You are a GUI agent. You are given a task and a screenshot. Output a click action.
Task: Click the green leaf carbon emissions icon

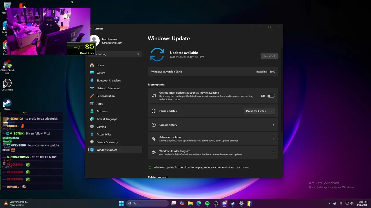(150, 167)
